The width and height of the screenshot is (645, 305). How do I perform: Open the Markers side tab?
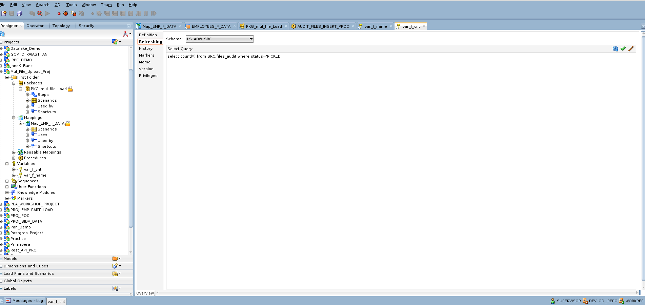(x=146, y=55)
